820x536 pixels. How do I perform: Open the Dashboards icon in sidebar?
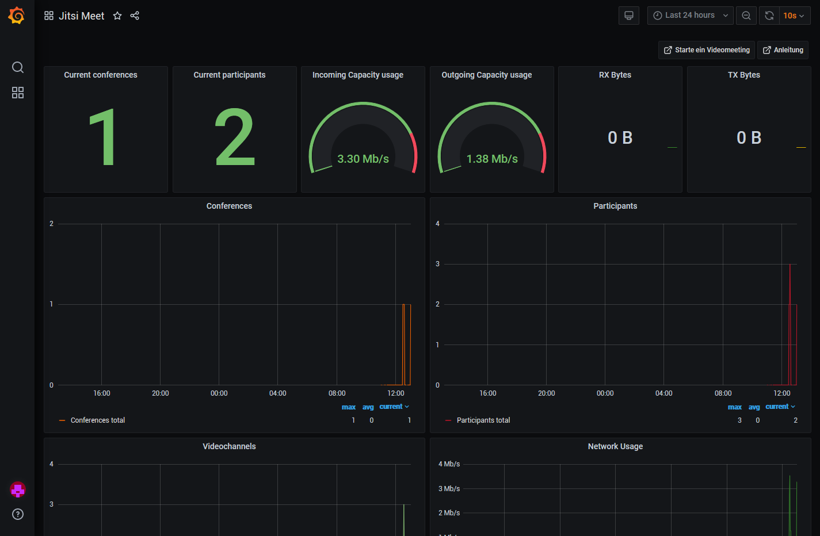point(18,93)
